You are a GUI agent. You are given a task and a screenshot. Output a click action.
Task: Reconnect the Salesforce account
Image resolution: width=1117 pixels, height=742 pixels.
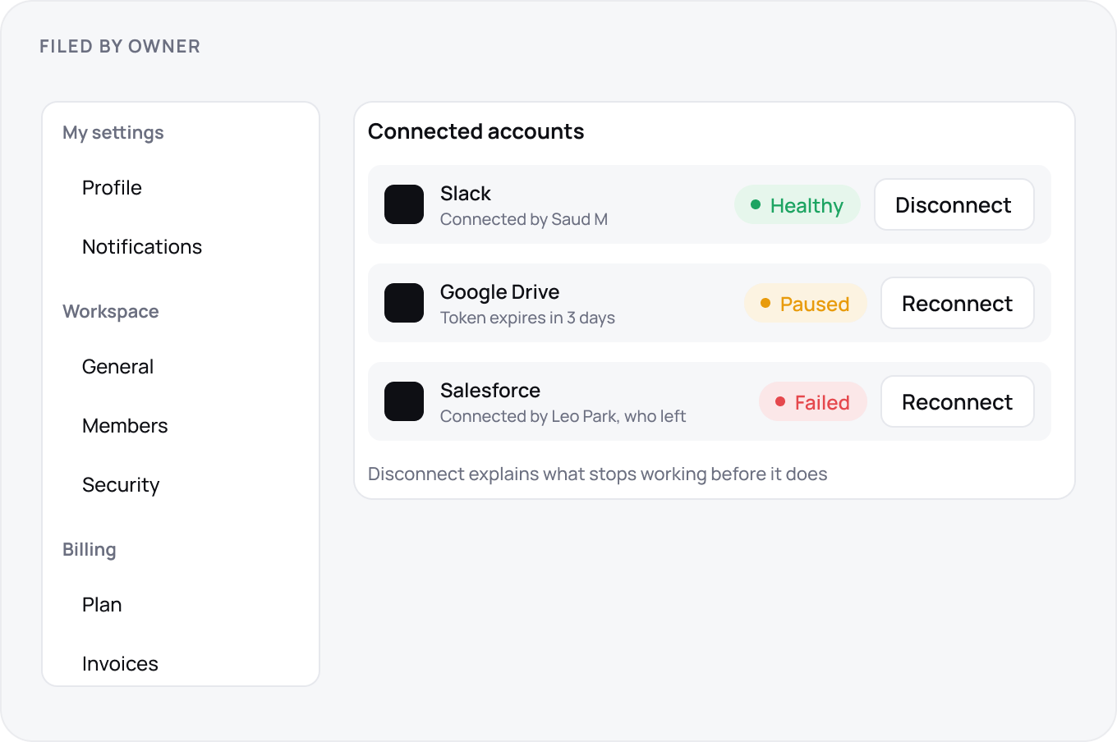pos(957,401)
